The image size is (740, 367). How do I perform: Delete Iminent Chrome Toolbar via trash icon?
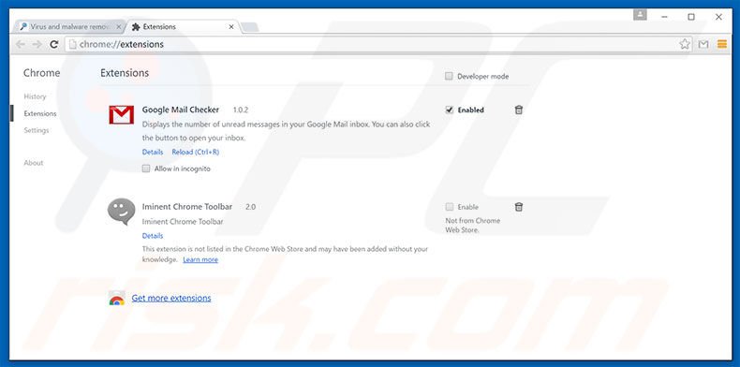pyautogui.click(x=519, y=207)
